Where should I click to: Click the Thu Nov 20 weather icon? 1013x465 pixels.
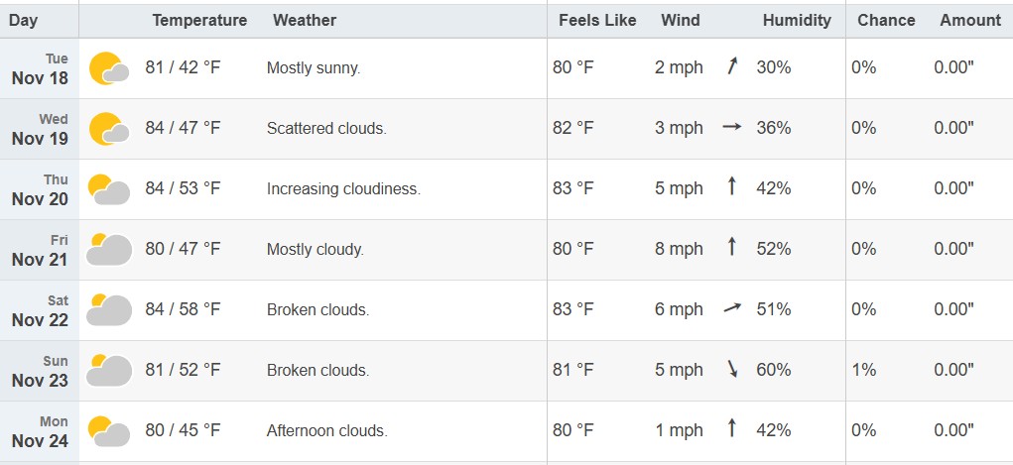click(x=109, y=189)
